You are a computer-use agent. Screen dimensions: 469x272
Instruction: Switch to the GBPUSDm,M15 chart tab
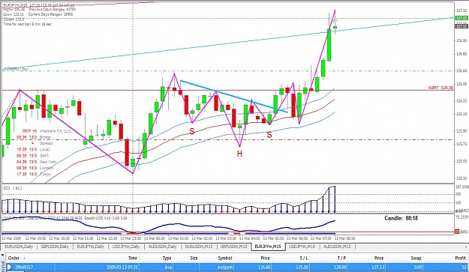click(233, 247)
